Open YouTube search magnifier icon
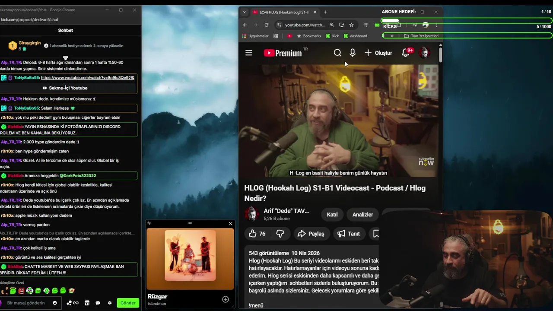 coord(337,53)
